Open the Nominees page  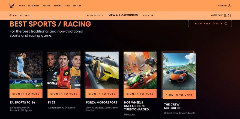pos(34,6)
